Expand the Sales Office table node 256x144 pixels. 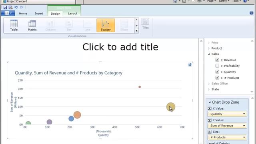209,84
